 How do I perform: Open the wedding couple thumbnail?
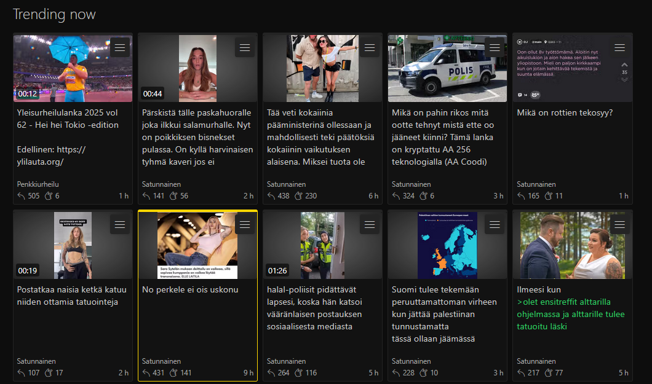[573, 245]
